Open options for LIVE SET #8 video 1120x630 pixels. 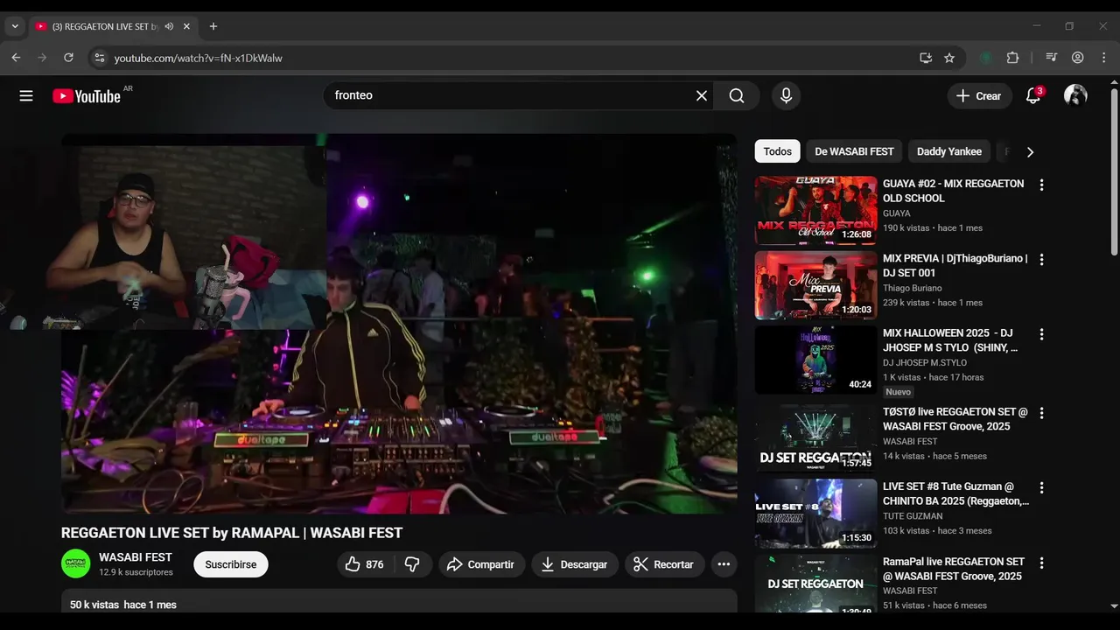[x=1041, y=487]
